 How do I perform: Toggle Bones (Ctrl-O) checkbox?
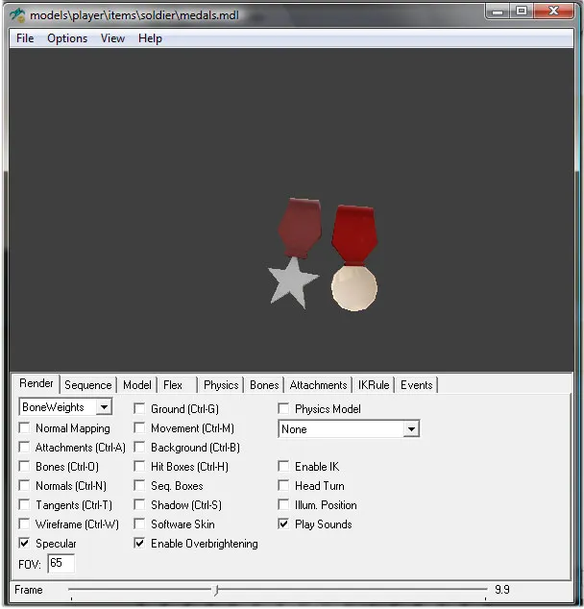tap(24, 466)
